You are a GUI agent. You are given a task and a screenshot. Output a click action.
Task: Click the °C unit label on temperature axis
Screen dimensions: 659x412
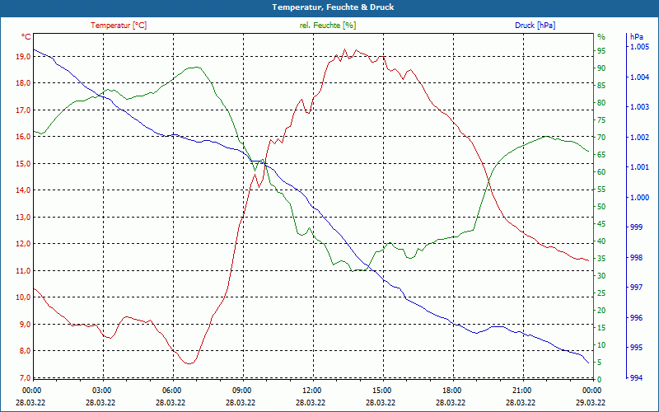26,37
